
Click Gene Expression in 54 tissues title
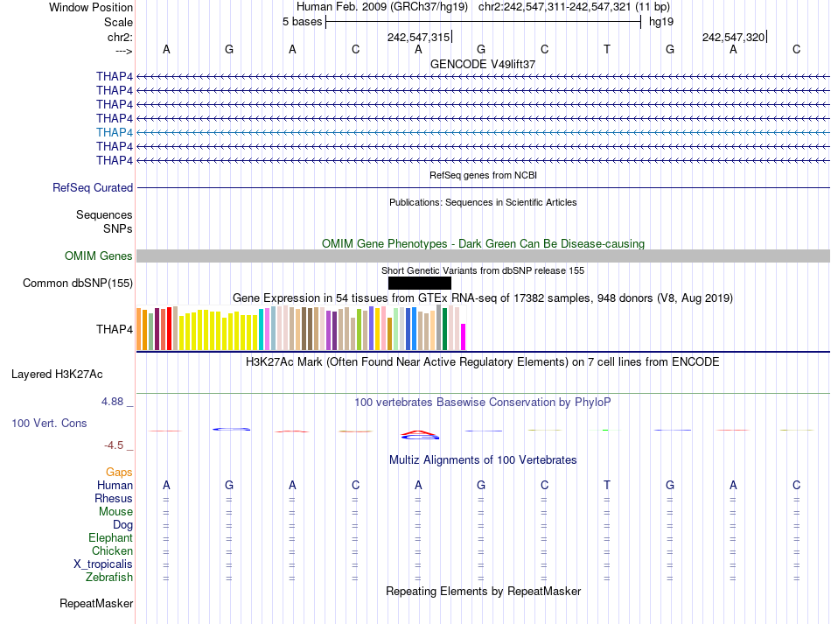point(483,298)
